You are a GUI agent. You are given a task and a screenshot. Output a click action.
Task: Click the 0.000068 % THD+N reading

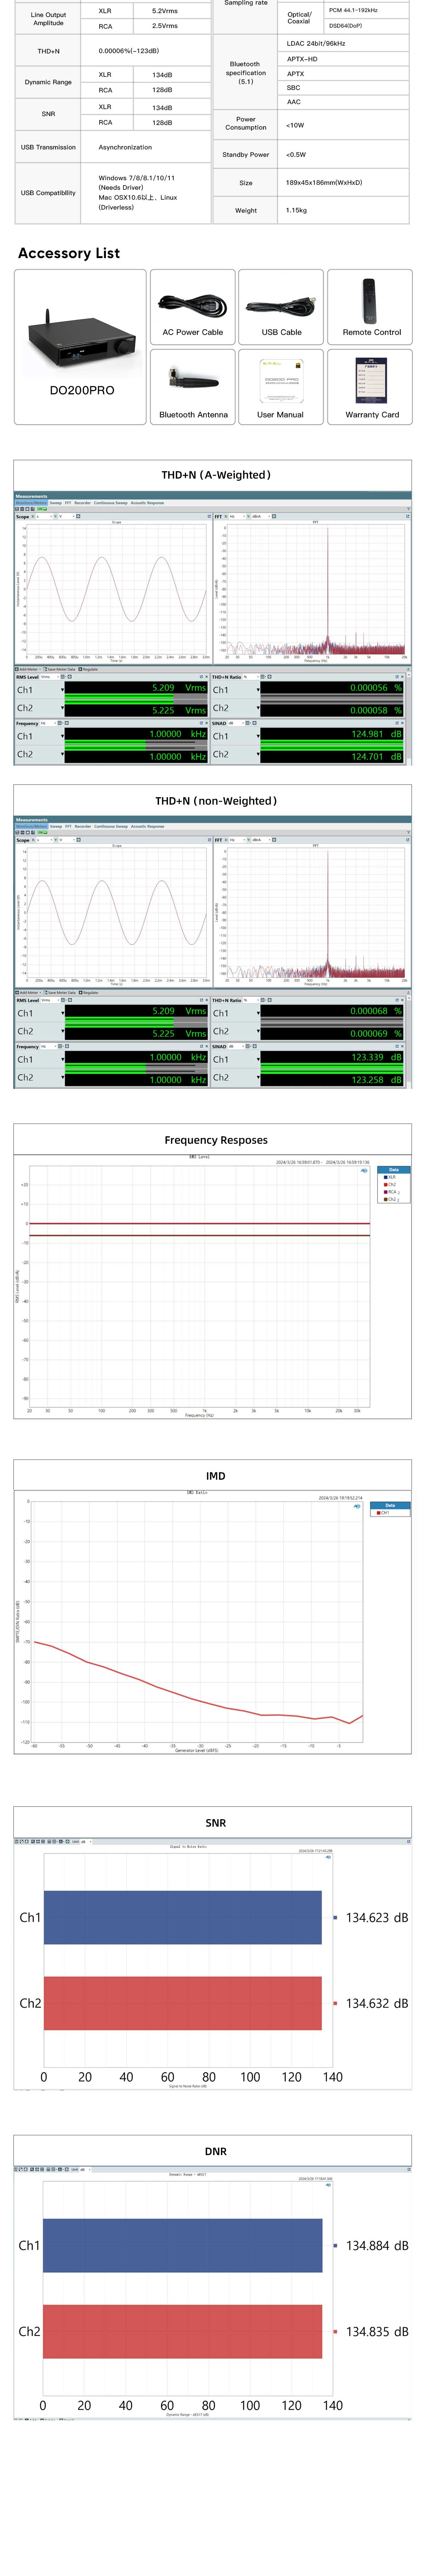(x=376, y=1011)
